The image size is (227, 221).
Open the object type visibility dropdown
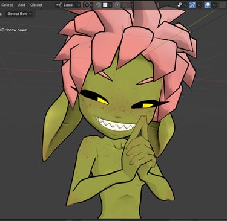(182, 5)
